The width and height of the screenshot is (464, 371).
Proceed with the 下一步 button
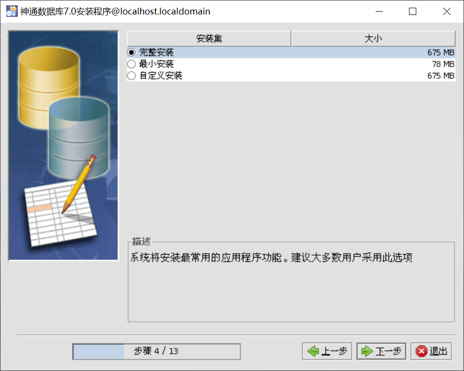coord(381,351)
